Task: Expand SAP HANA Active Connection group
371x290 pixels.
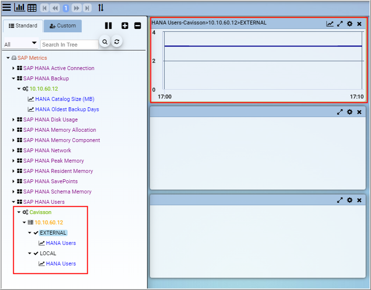Action: pos(14,68)
